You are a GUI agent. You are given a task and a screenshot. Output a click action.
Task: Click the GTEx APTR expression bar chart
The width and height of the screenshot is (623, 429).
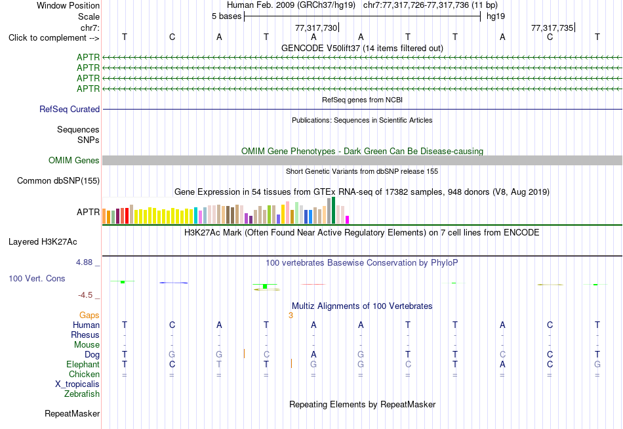[226, 211]
